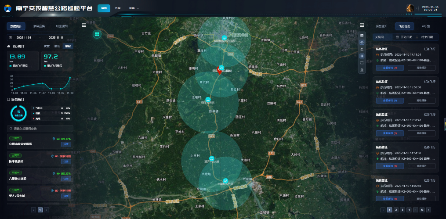Toggle the eye visibility icon in map toolbar
This screenshot has width=446, height=219.
[x=362, y=42]
